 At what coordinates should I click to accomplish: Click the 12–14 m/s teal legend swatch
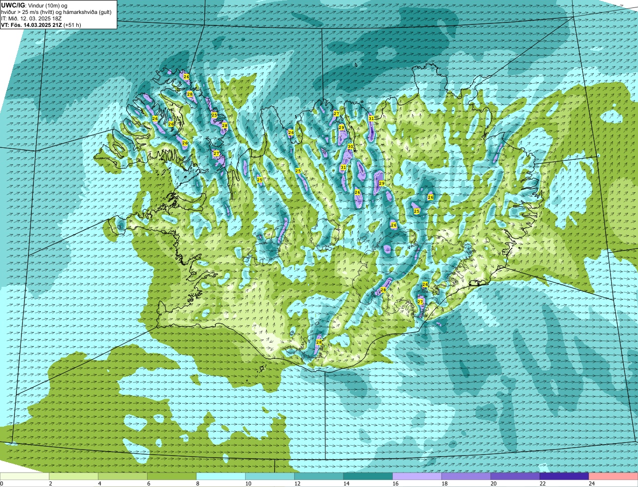click(319, 477)
